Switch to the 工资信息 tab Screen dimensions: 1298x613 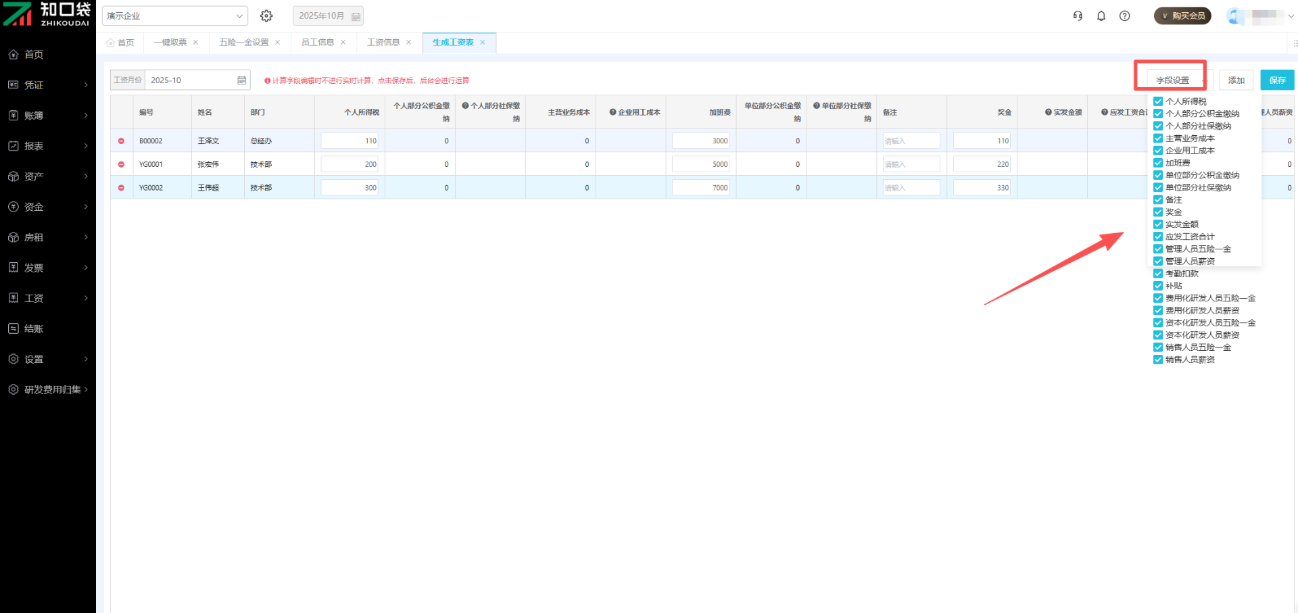[x=383, y=43]
